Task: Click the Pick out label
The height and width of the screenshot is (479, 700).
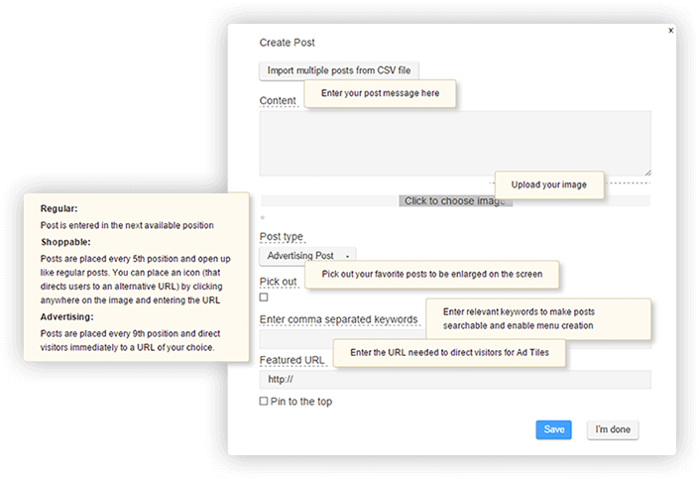Action: [279, 282]
